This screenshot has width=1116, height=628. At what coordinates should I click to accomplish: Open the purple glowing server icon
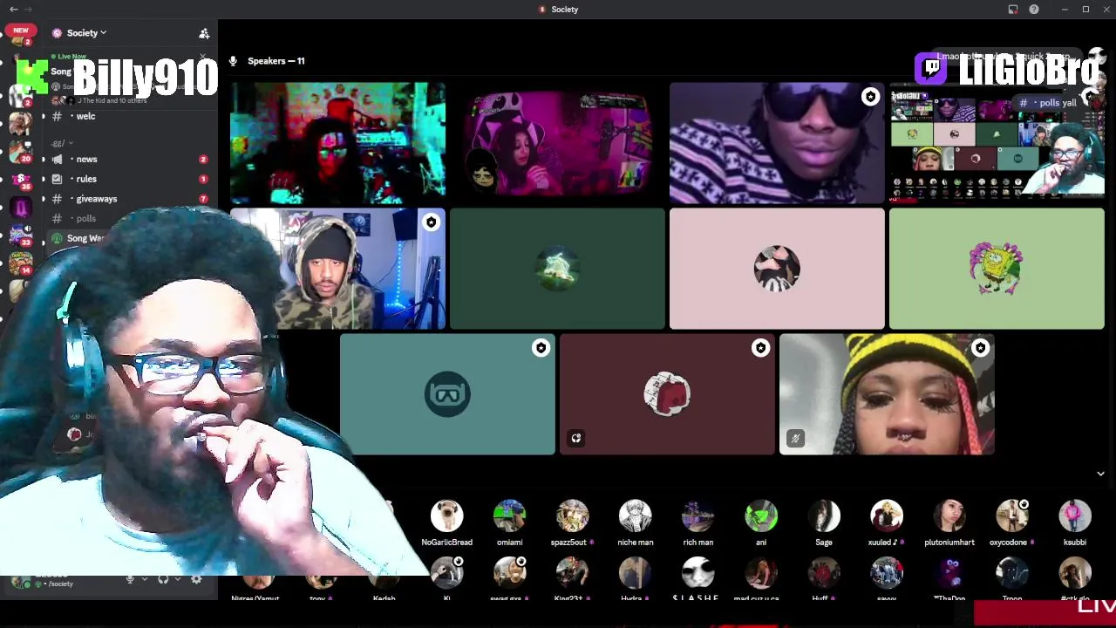coord(21,208)
